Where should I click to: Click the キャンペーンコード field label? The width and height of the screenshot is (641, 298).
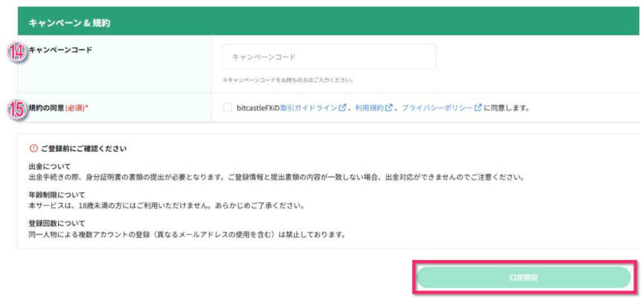[x=61, y=50]
